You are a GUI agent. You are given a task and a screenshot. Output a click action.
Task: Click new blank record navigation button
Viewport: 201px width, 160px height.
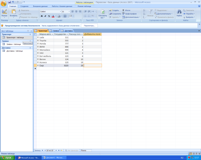(x=62, y=150)
